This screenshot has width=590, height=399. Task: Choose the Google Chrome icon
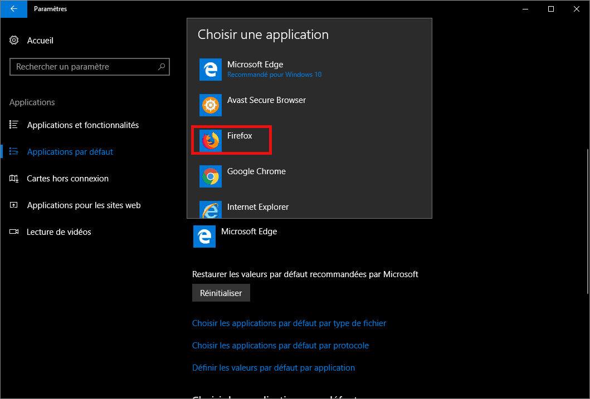pyautogui.click(x=211, y=176)
